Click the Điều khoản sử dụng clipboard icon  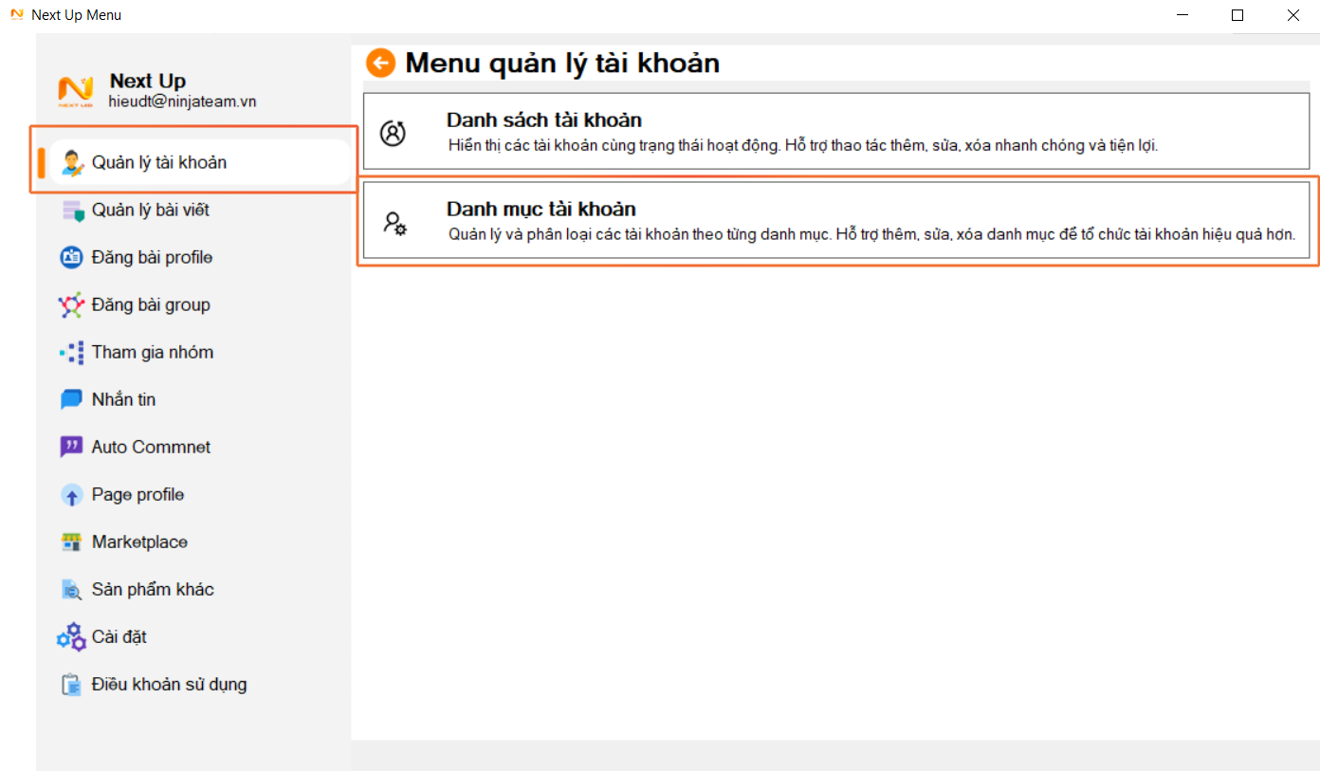[x=72, y=685]
